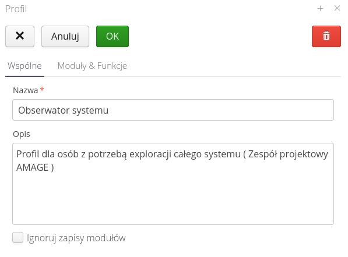The width and height of the screenshot is (348, 257).
Task: Click the black X discard button
Action: pyautogui.click(x=20, y=36)
